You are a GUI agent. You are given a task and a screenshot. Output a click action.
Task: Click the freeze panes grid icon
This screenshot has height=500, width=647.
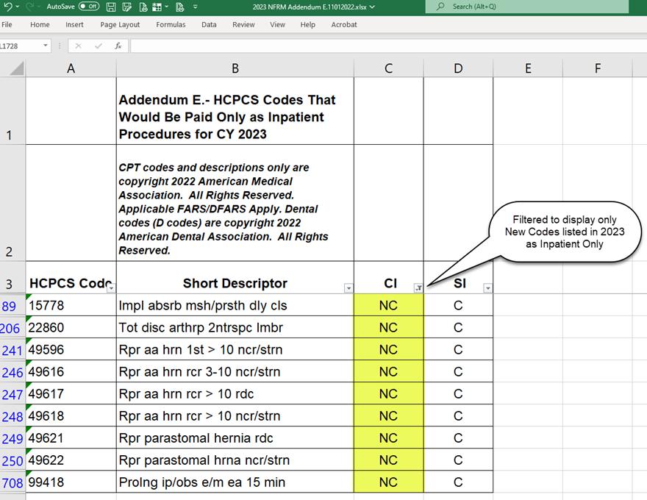[157, 7]
